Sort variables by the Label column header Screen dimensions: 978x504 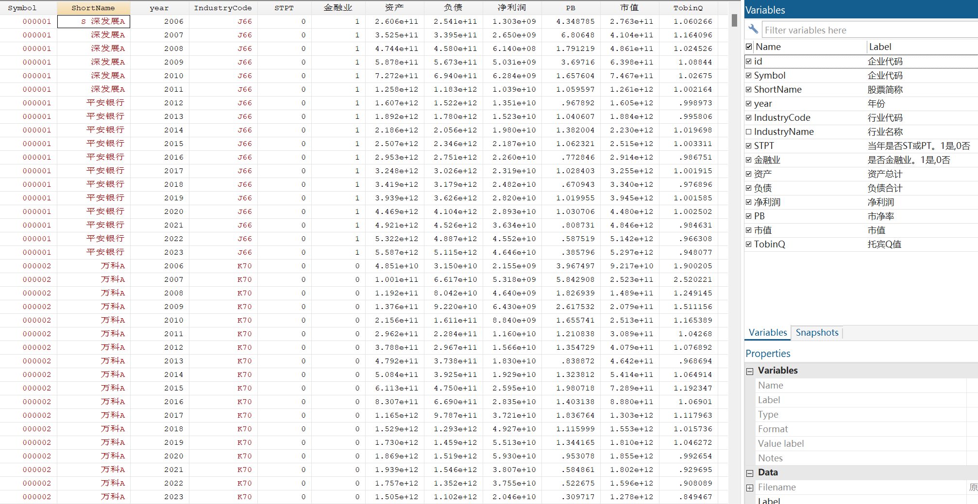pyautogui.click(x=922, y=47)
